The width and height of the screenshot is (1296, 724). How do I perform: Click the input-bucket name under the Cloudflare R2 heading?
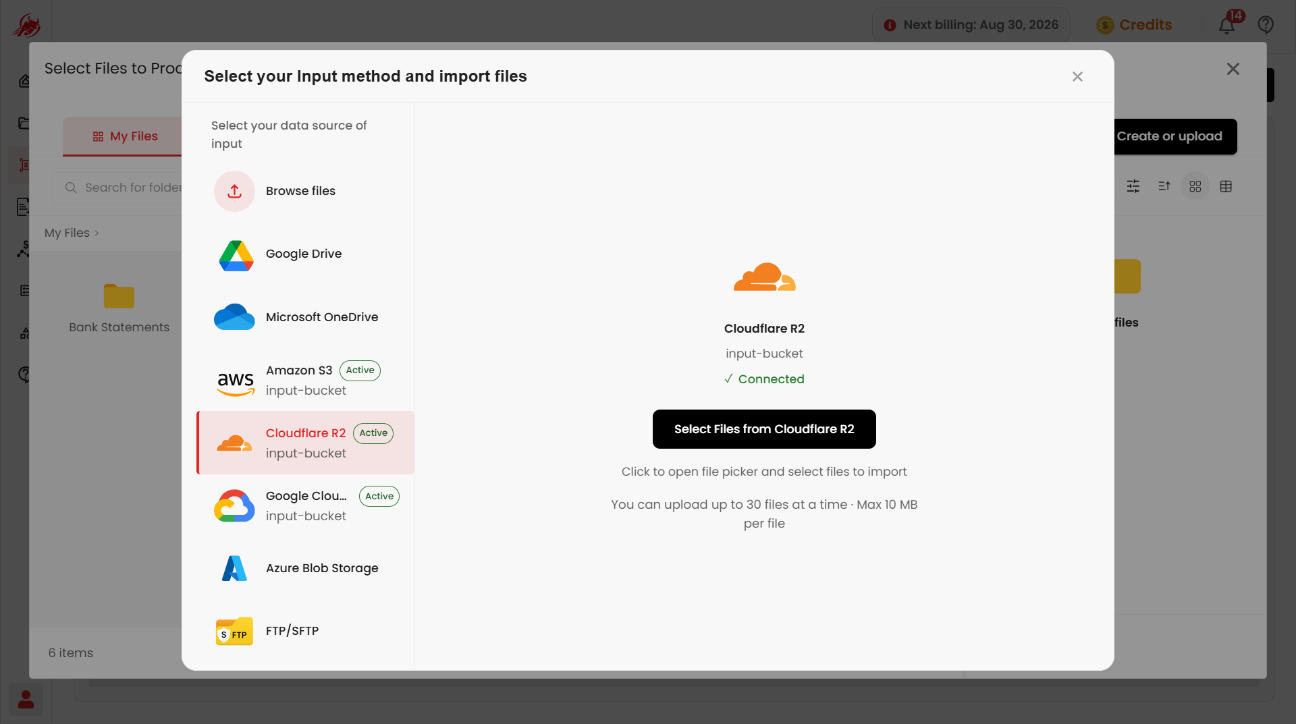click(x=764, y=354)
